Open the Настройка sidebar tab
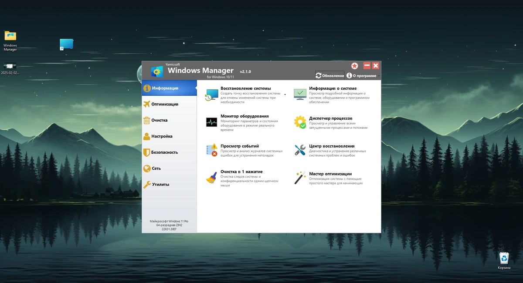 [x=169, y=136]
